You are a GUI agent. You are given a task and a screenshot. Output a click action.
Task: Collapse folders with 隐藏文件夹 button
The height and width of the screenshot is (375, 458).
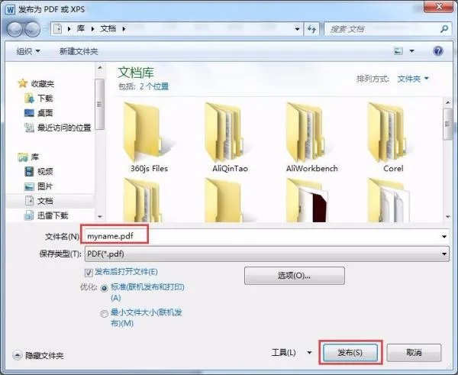(38, 355)
